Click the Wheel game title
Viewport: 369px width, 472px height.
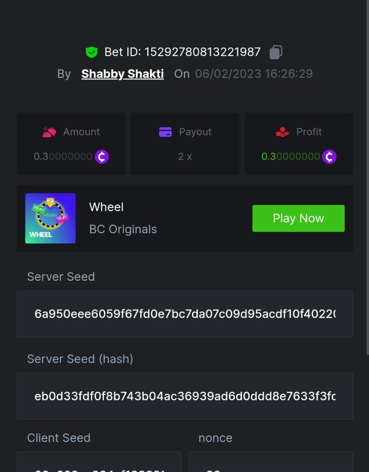point(106,207)
